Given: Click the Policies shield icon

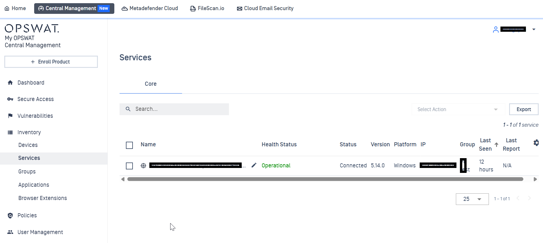Looking at the screenshot, I should [10, 216].
